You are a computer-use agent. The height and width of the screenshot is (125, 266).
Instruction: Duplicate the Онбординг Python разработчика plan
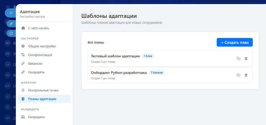238,75
